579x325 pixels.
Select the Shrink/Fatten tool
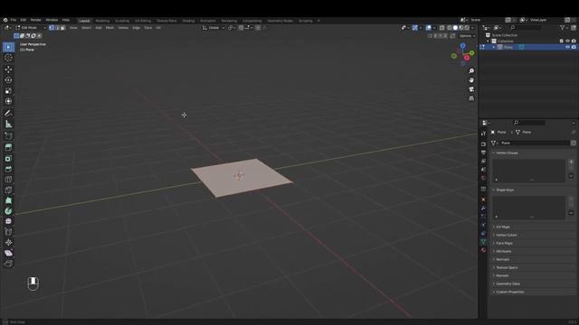point(8,243)
